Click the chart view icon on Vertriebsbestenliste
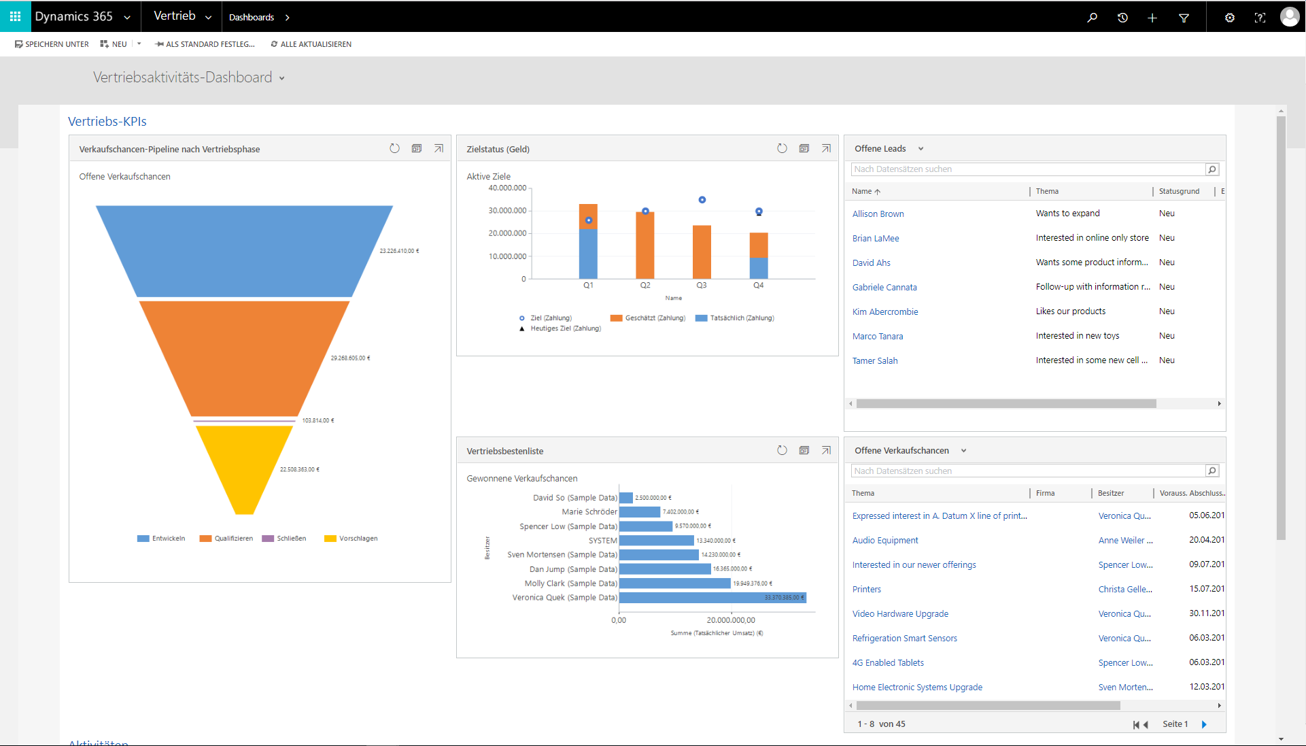Image resolution: width=1306 pixels, height=746 pixels. [804, 451]
